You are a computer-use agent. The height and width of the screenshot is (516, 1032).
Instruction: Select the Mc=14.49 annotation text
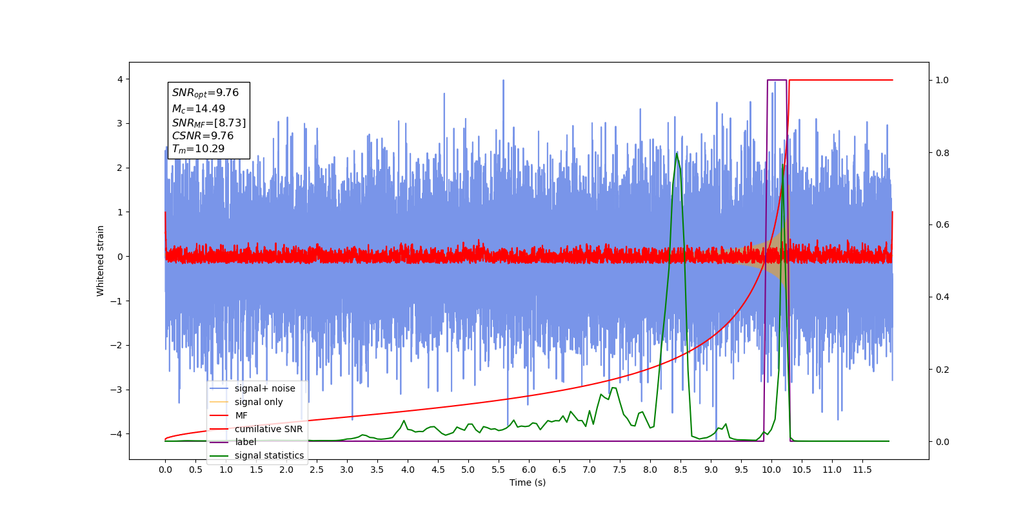[x=199, y=108]
